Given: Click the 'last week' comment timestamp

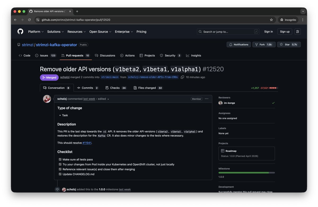Looking at the screenshot, I should pos(89,99).
